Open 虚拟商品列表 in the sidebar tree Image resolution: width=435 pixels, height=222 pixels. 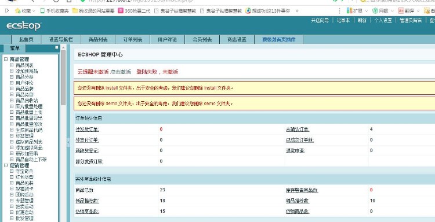tap(29, 142)
